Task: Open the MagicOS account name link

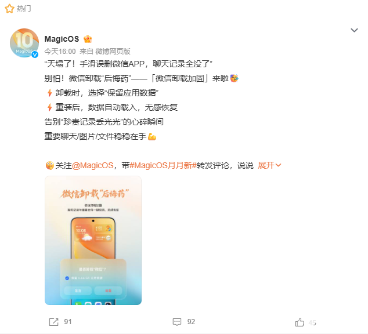Action: pyautogui.click(x=62, y=39)
